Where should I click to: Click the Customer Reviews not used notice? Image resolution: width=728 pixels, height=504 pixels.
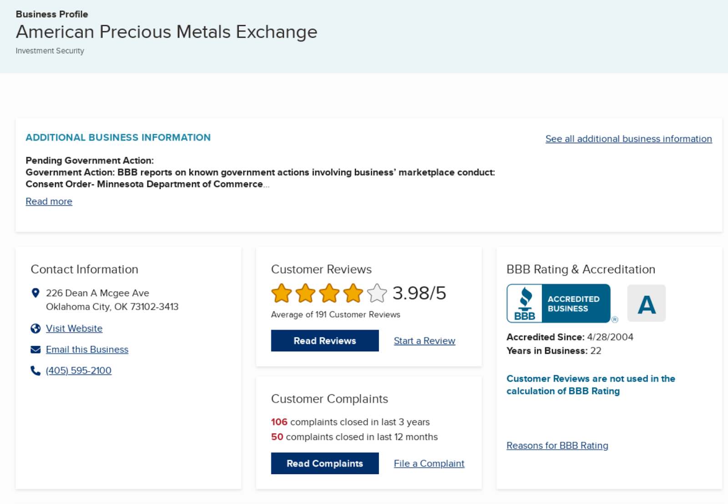590,385
